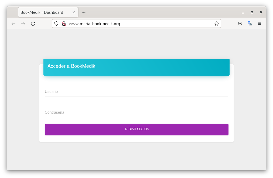
Task: Open the tracking protection shield icon
Action: click(56, 24)
